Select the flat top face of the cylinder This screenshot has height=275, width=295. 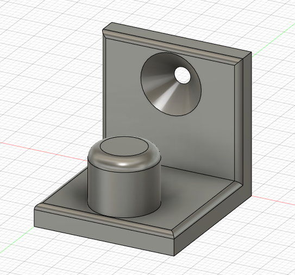coord(124,146)
